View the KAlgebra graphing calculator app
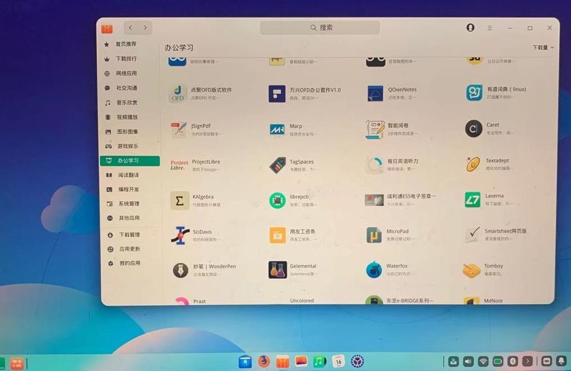 (x=179, y=200)
